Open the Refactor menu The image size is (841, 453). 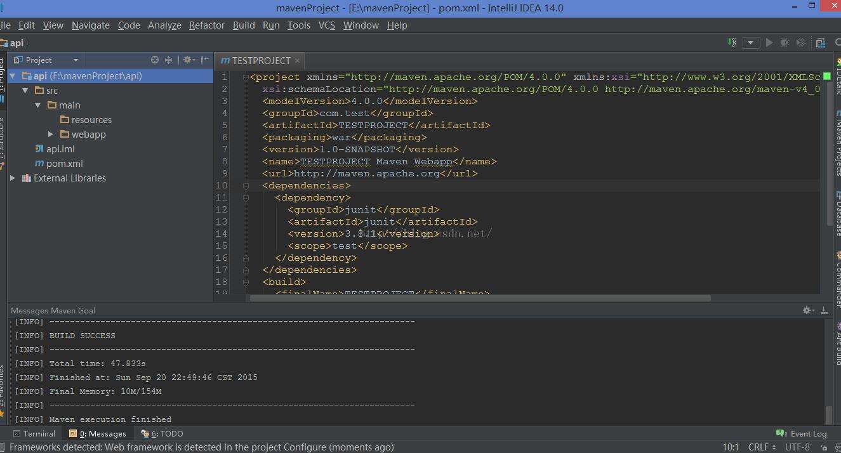(206, 25)
